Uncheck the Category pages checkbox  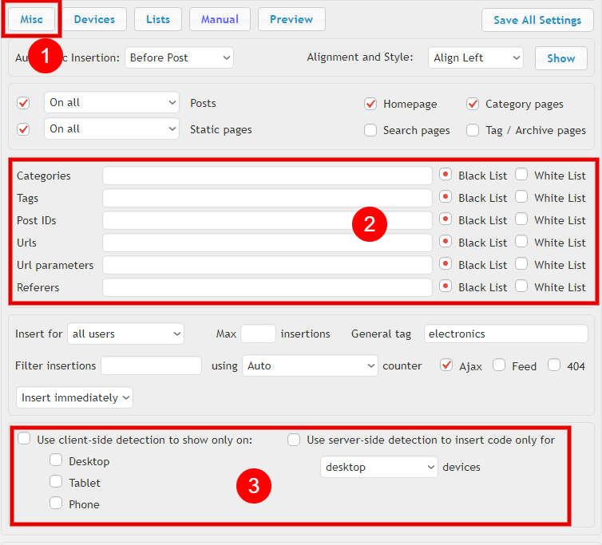coord(473,104)
